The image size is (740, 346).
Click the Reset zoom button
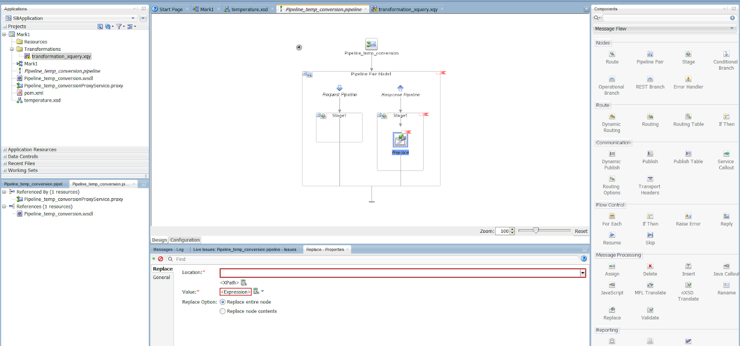pyautogui.click(x=581, y=231)
